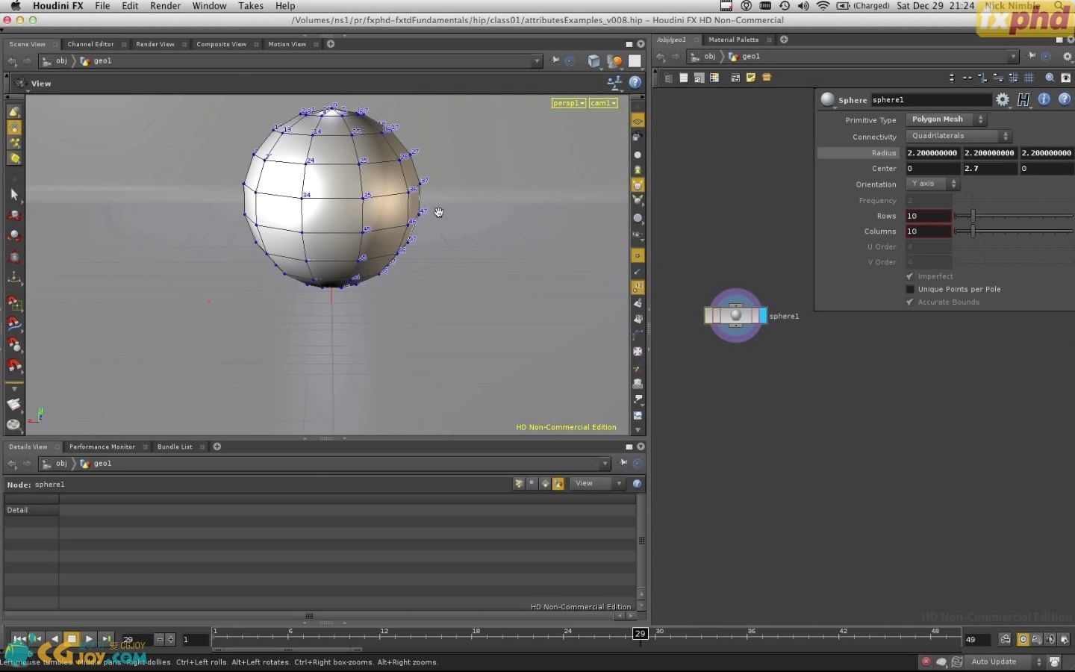
Task: Click the sticky note icon in network toolbar
Action: (751, 78)
